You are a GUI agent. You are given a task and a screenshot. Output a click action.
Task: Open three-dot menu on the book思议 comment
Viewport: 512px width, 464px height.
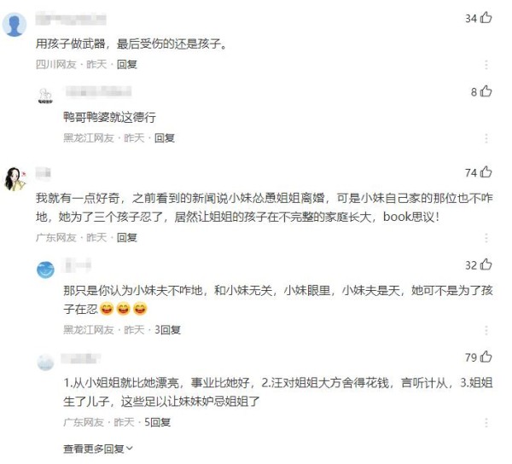[486, 238]
